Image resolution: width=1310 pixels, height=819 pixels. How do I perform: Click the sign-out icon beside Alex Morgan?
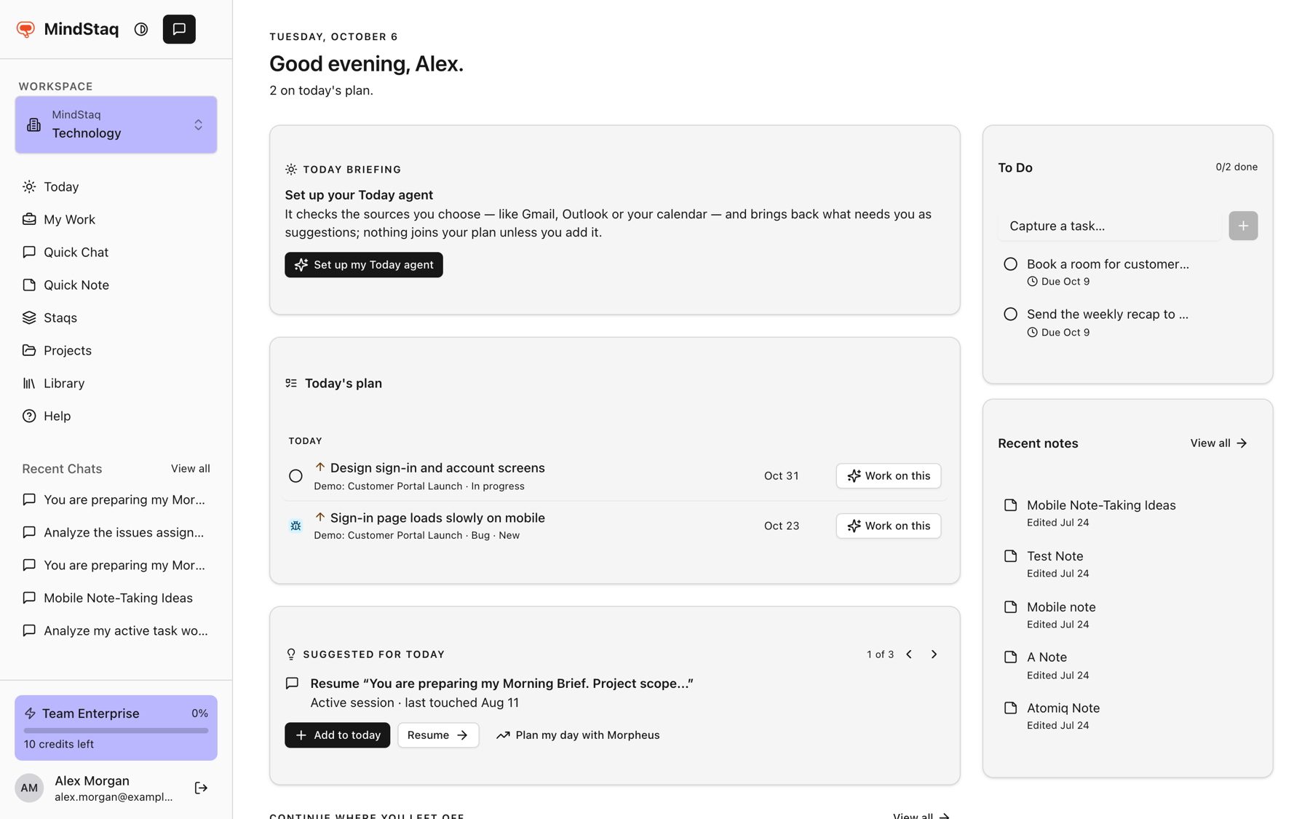(x=201, y=788)
